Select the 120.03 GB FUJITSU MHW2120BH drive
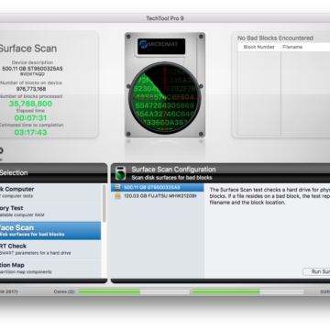Viewport: 330px width, 330px height. (158, 196)
